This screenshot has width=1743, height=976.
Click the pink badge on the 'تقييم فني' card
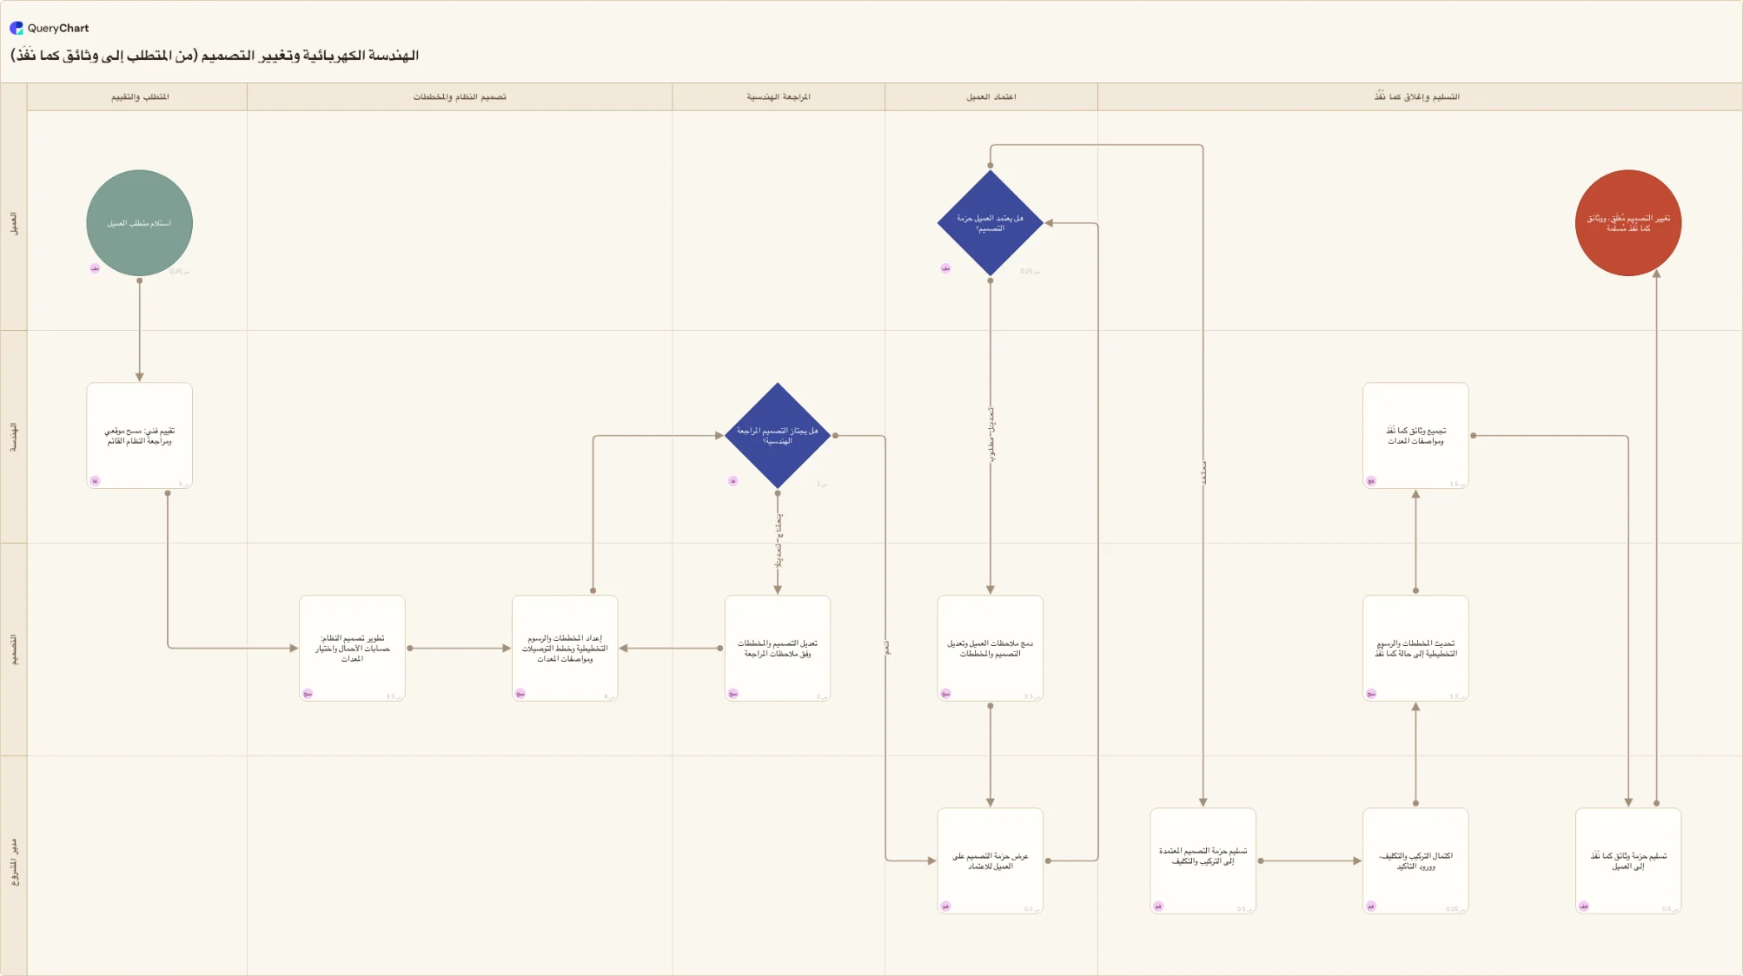coord(95,481)
